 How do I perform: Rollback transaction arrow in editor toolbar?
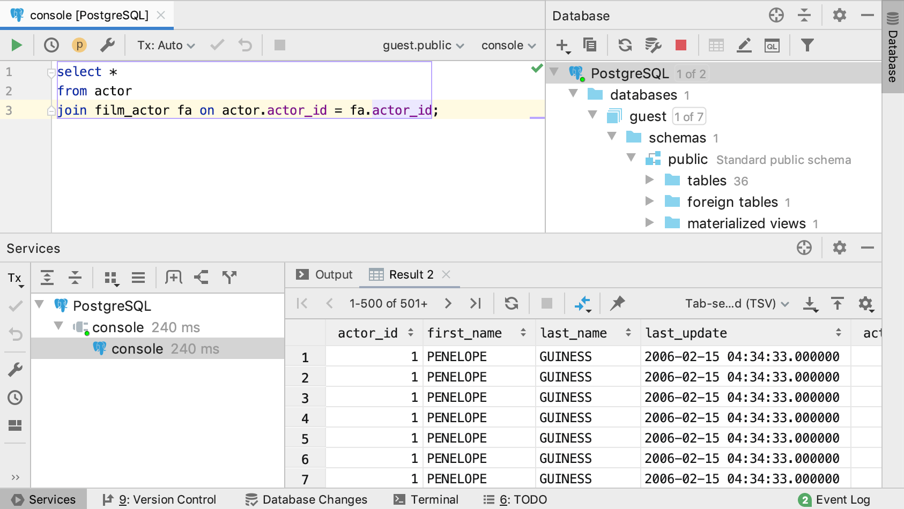pyautogui.click(x=245, y=45)
